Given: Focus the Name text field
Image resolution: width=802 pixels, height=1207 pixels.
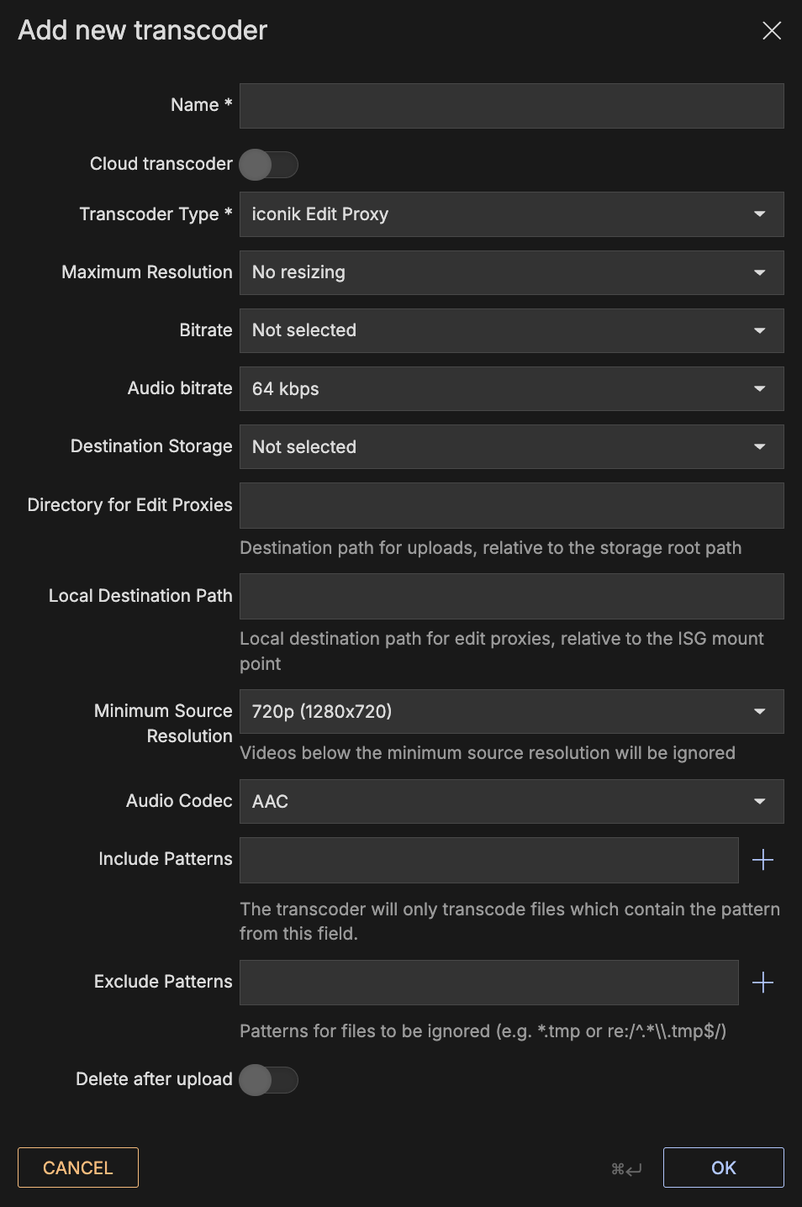Looking at the screenshot, I should 511,106.
